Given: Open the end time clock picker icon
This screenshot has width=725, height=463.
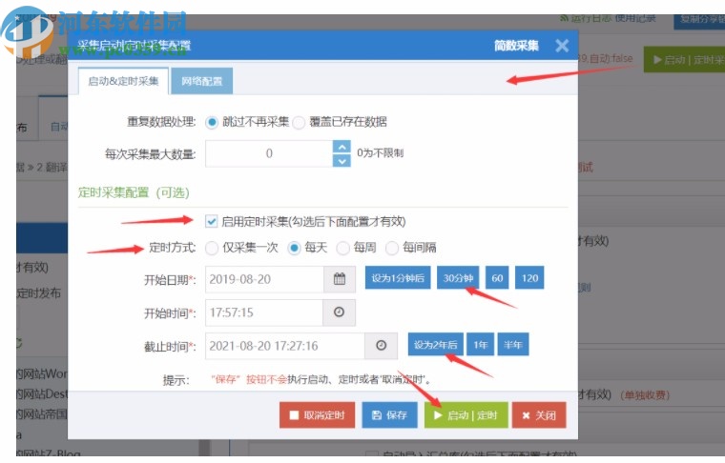Looking at the screenshot, I should point(381,346).
